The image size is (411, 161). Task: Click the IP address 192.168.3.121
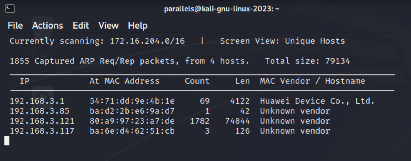(x=42, y=121)
